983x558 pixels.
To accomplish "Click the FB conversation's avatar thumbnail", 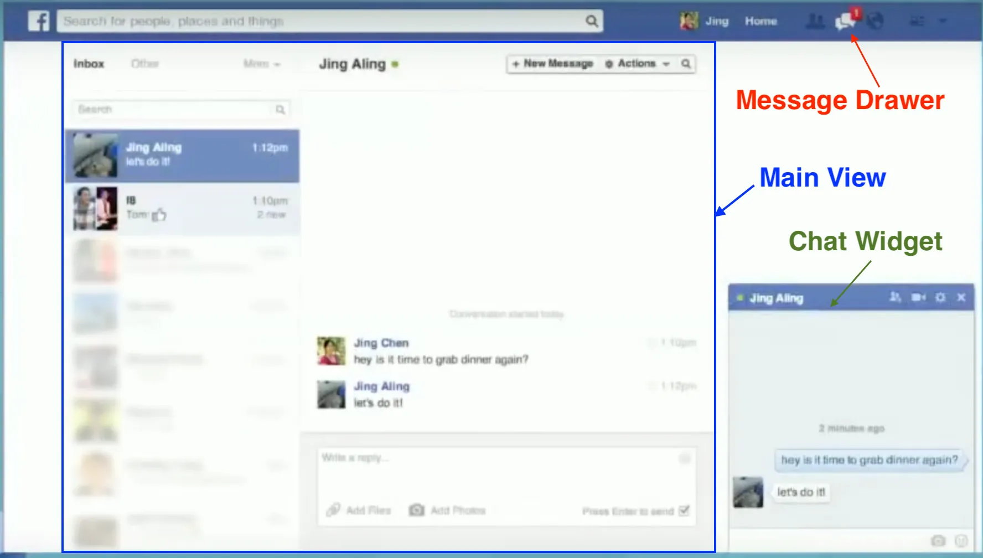I will pos(96,208).
